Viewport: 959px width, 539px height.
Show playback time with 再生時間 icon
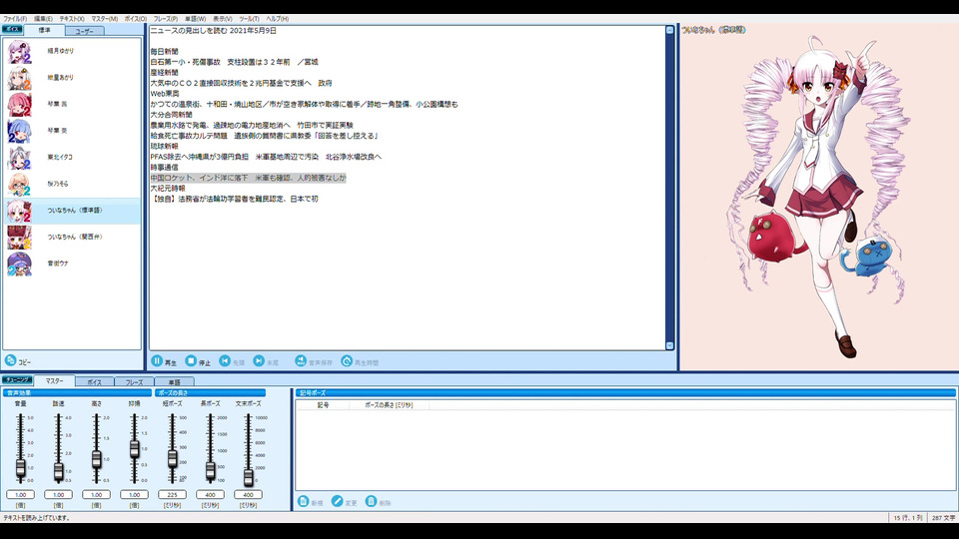point(347,361)
